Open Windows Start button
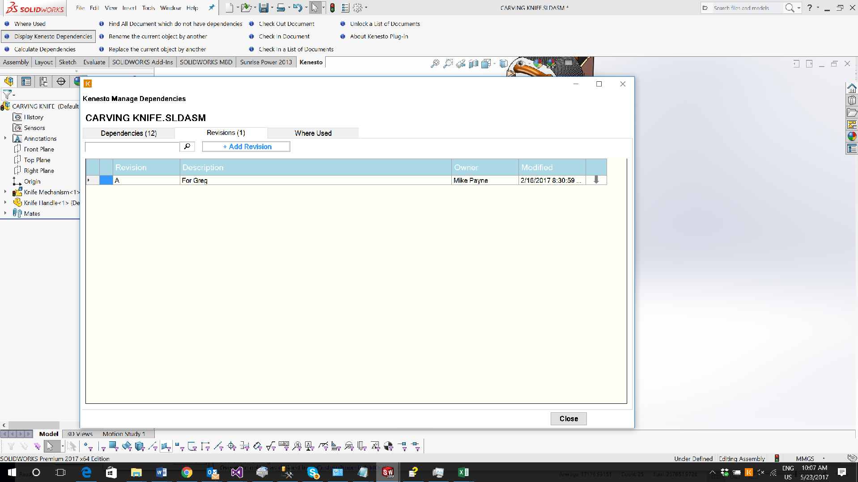Viewport: 858px width, 482px height. pos(12,472)
